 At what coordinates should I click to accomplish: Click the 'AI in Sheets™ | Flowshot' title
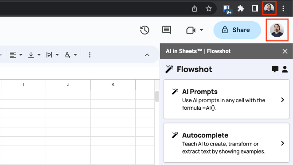tap(198, 51)
